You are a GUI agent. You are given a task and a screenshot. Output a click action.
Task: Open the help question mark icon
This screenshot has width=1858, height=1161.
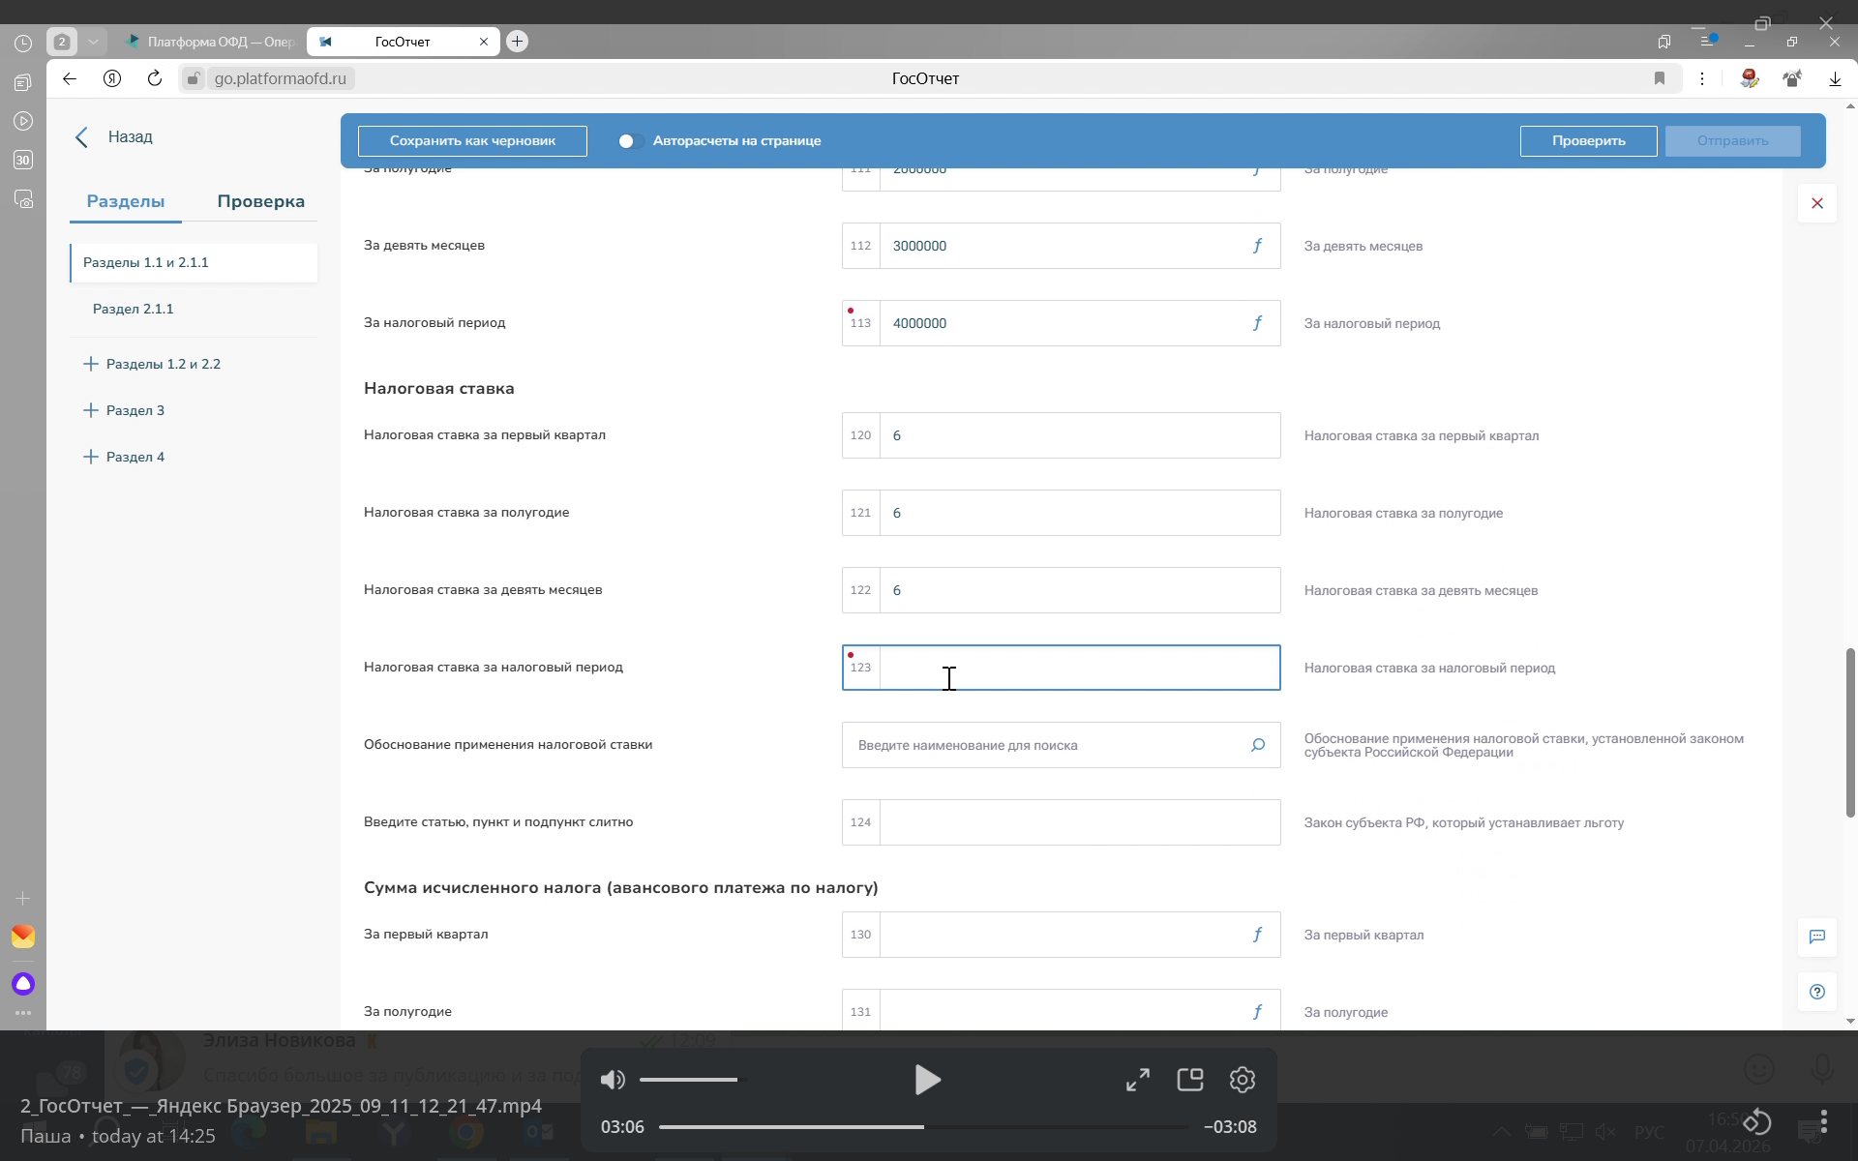point(1816,992)
